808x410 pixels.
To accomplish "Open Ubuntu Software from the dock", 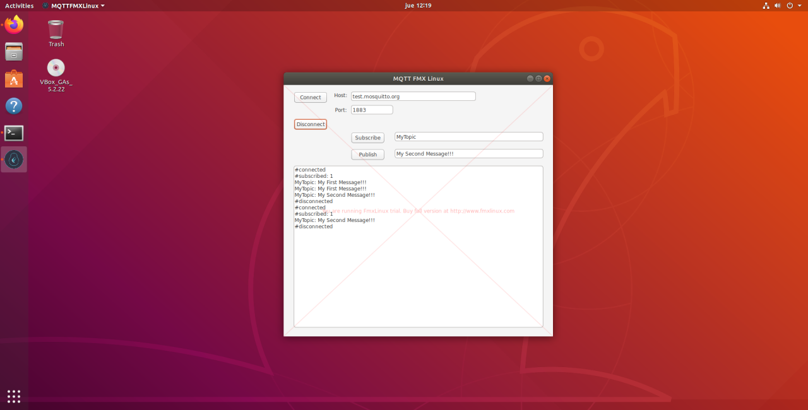I will (x=14, y=79).
